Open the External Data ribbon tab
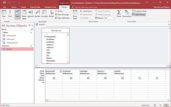The image size is (171, 107). pos(35,7)
